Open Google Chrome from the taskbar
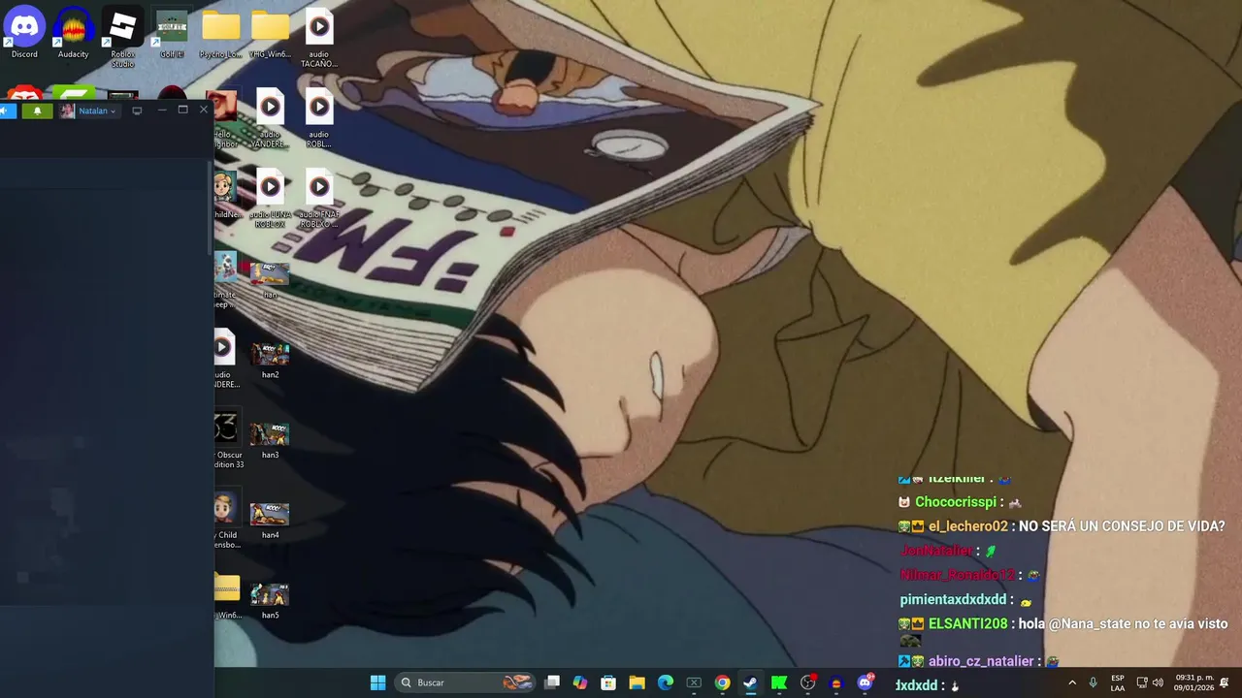Image resolution: width=1242 pixels, height=698 pixels. tap(722, 682)
